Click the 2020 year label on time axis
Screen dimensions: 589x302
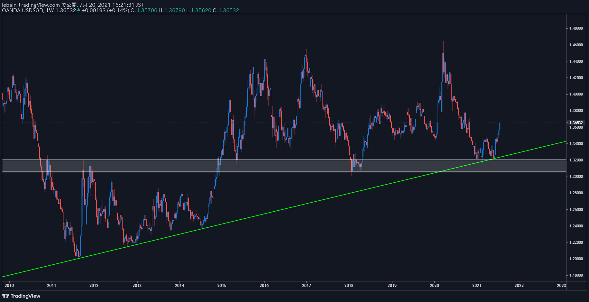click(435, 285)
